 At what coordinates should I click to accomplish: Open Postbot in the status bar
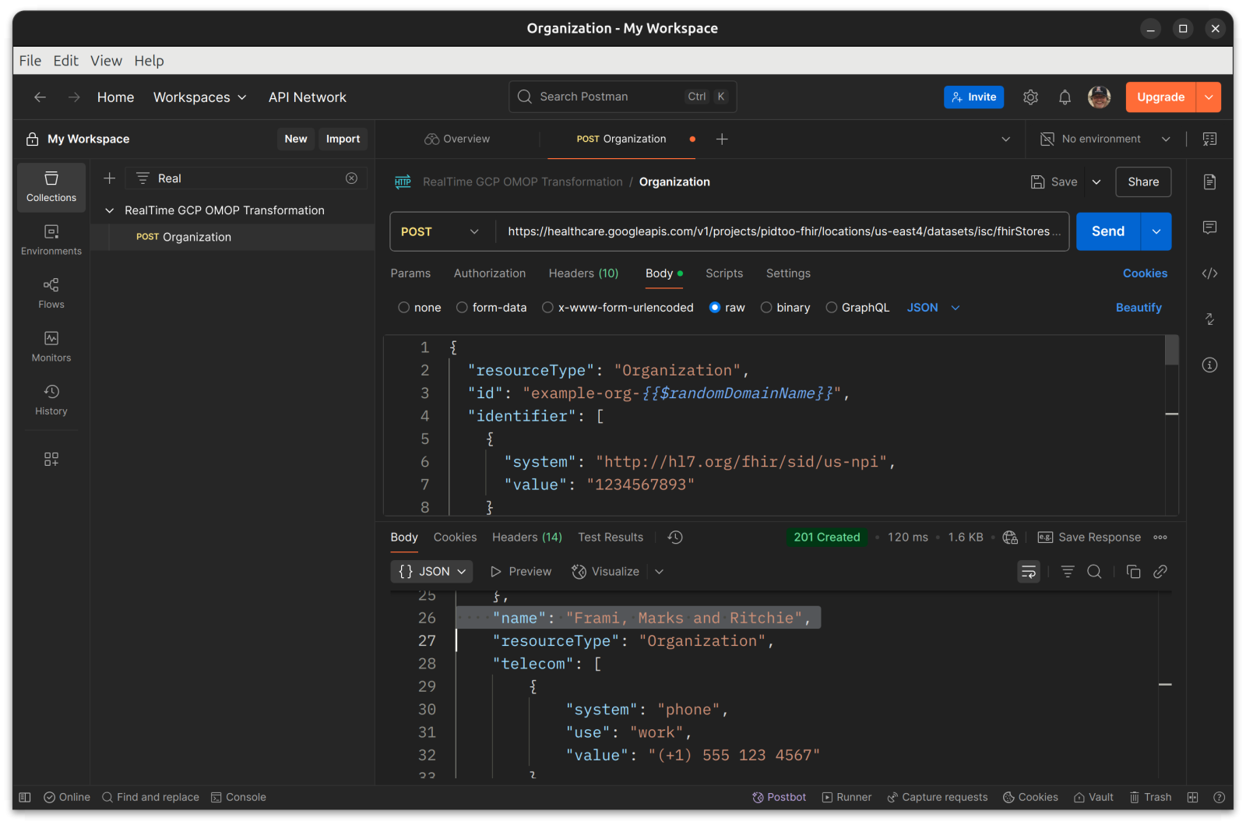pyautogui.click(x=779, y=797)
